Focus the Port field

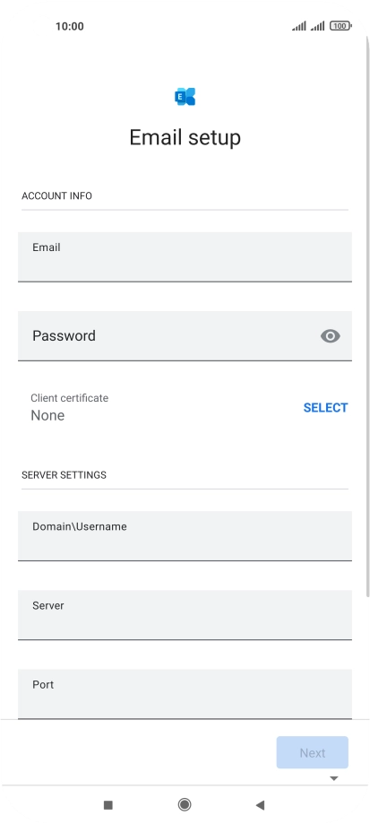(x=185, y=694)
